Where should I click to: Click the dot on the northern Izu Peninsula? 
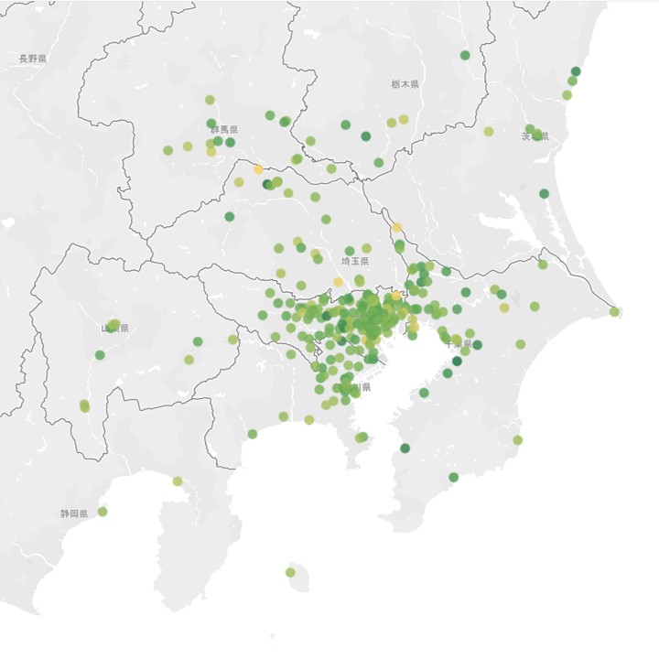178,481
